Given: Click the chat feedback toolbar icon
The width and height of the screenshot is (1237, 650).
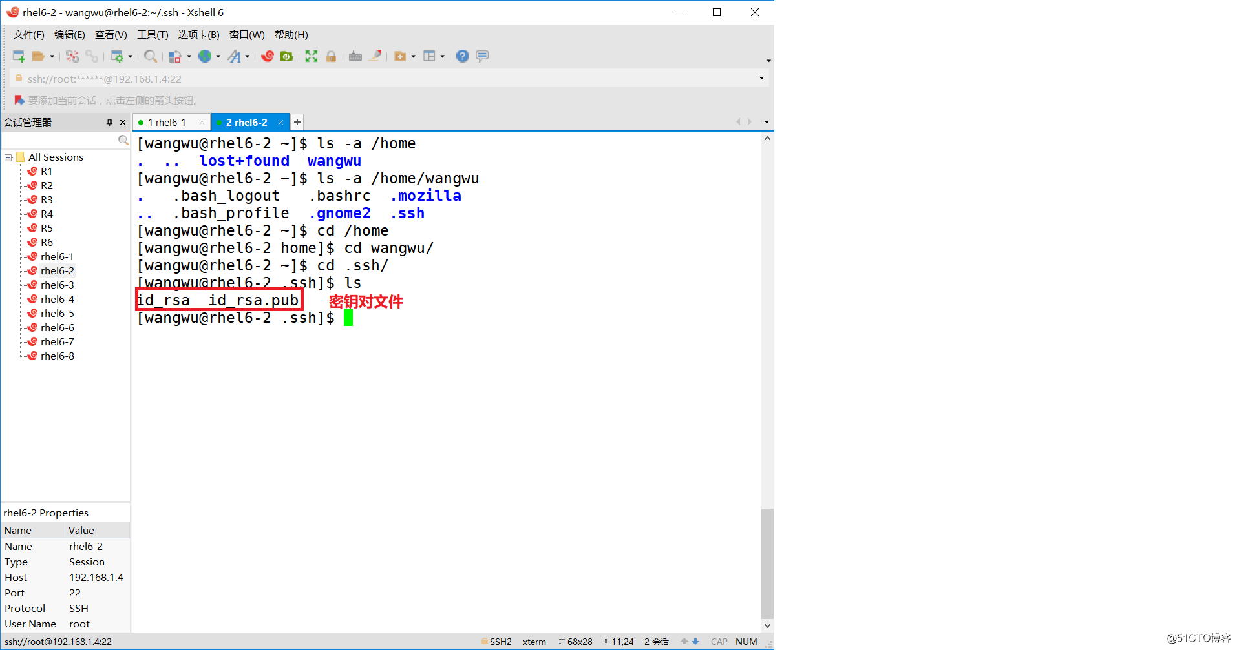Looking at the screenshot, I should [x=482, y=56].
